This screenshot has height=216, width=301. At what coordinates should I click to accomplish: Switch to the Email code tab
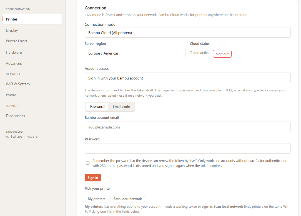click(121, 107)
